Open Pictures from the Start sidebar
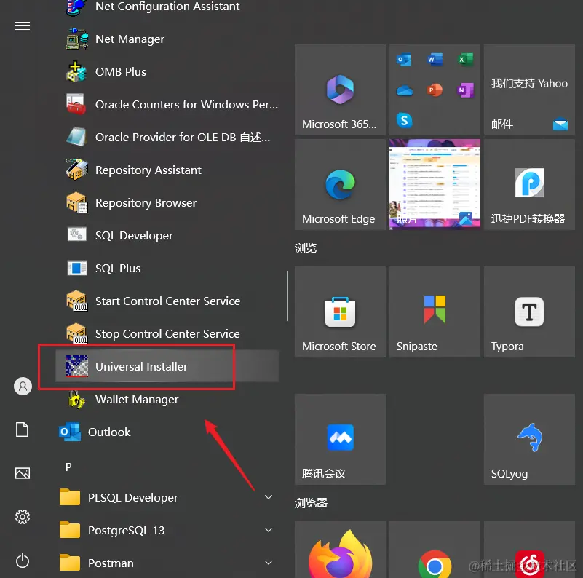 23,473
